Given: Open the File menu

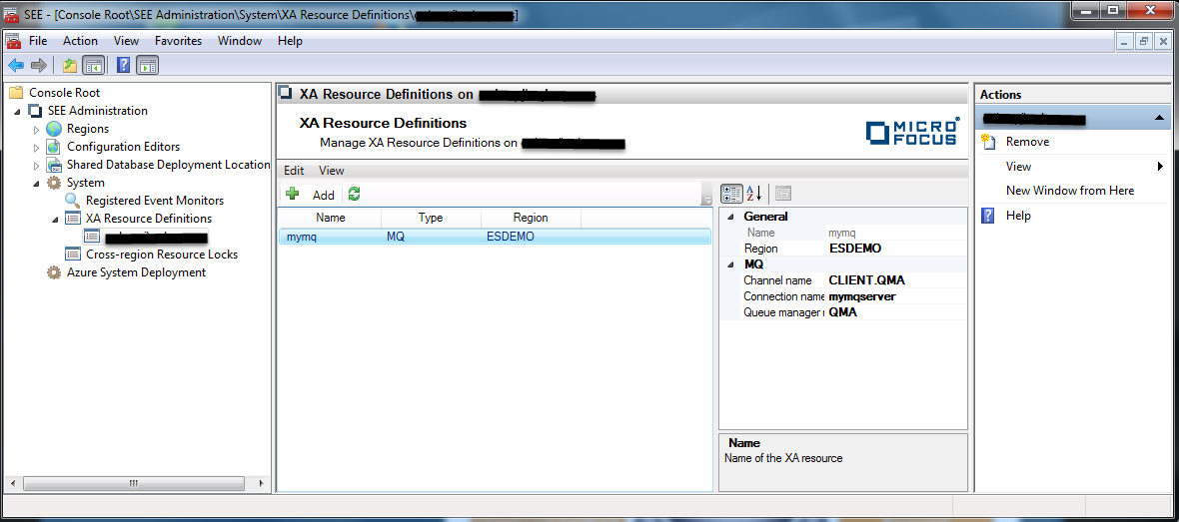Looking at the screenshot, I should [38, 41].
